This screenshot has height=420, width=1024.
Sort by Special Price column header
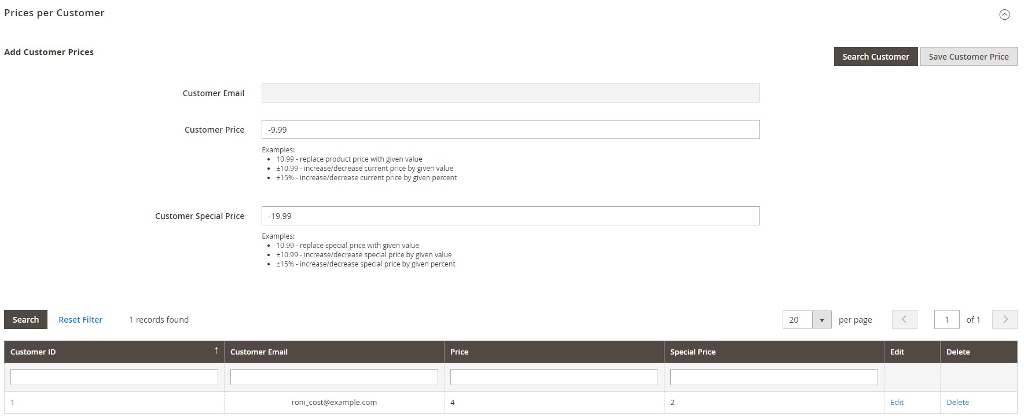[774, 352]
